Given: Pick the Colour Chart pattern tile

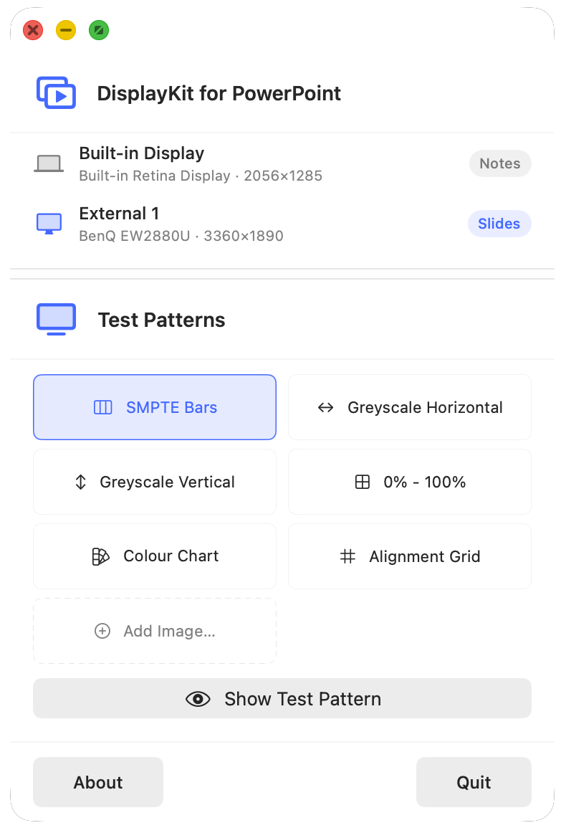Looking at the screenshot, I should tap(155, 556).
